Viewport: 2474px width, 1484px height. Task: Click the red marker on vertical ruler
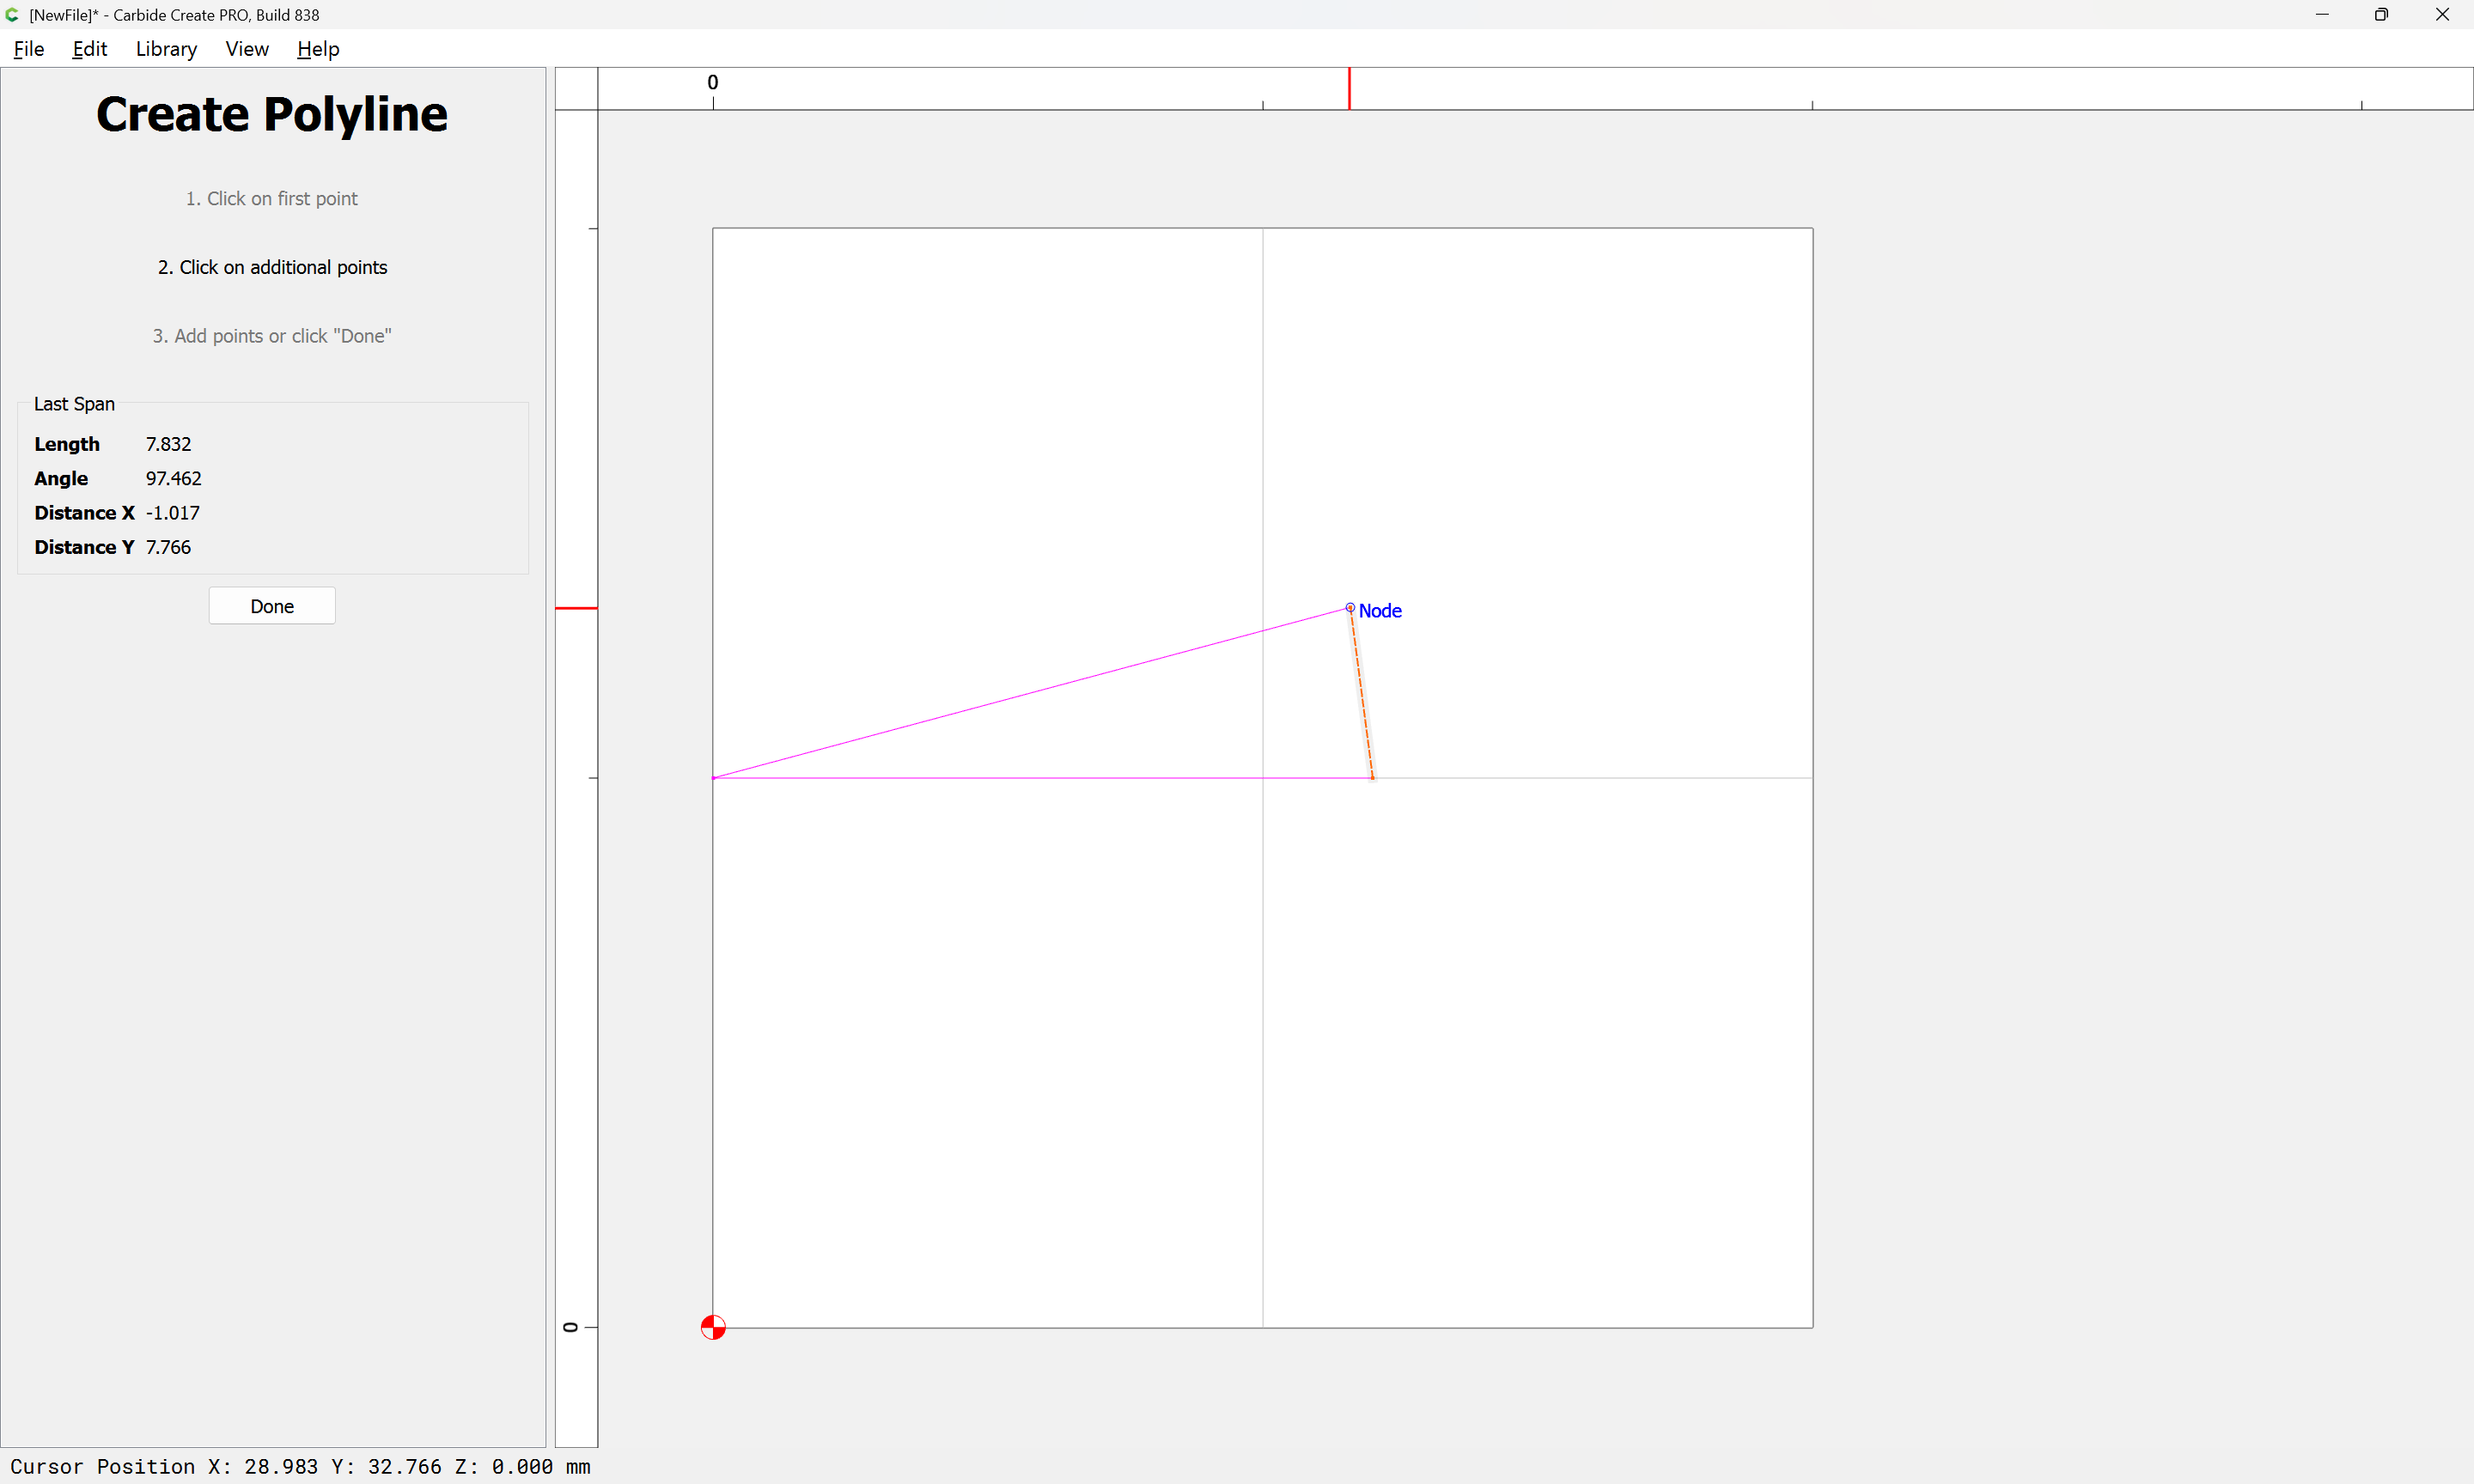576,608
